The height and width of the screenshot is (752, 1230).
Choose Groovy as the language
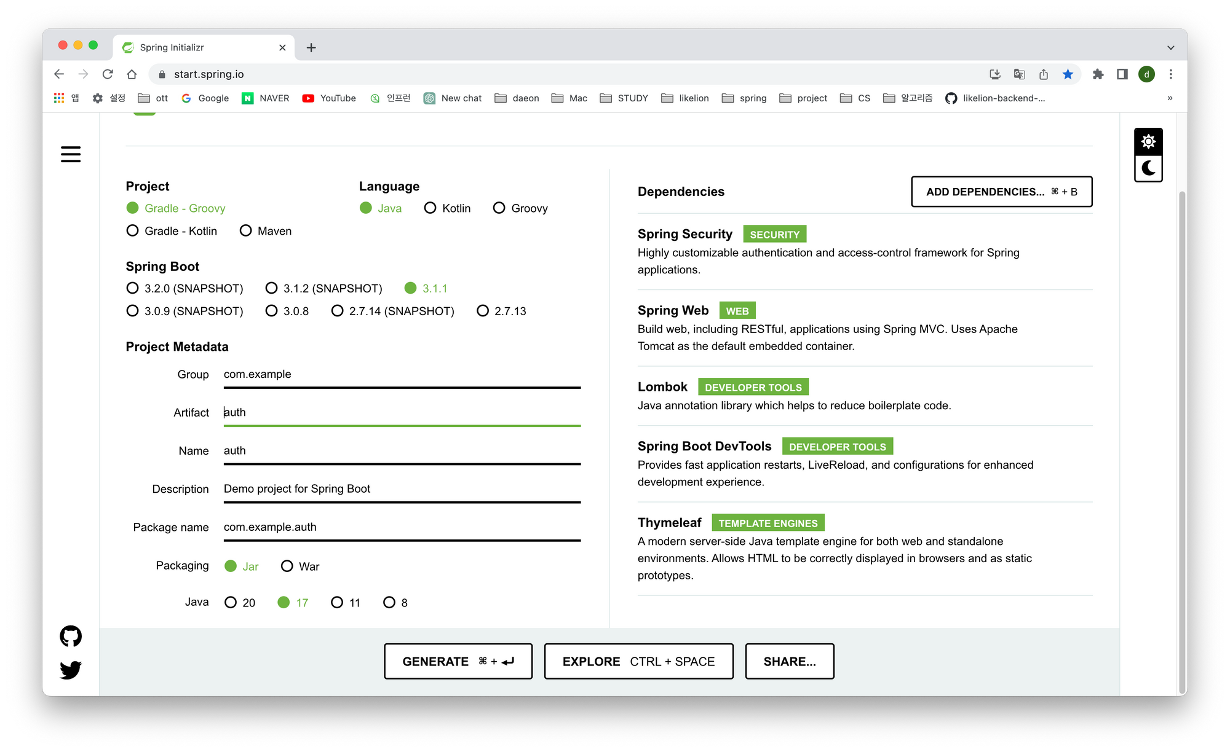click(520, 208)
